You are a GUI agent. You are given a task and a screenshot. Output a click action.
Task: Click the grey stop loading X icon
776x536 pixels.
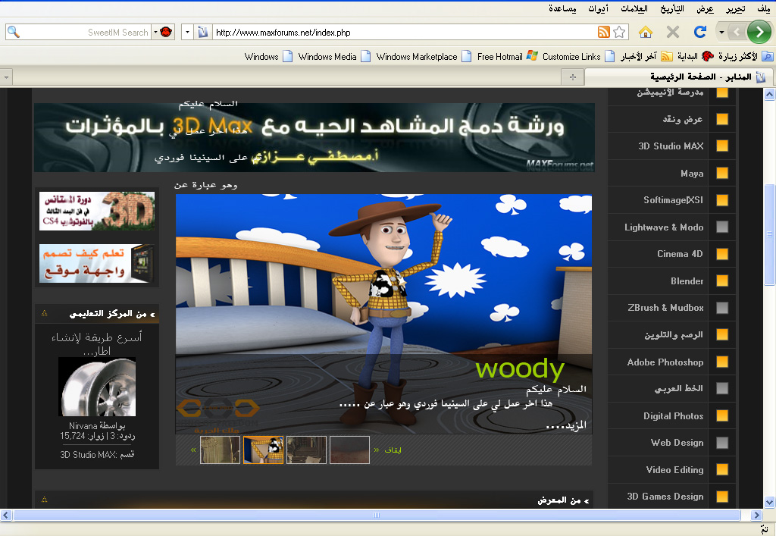point(673,32)
